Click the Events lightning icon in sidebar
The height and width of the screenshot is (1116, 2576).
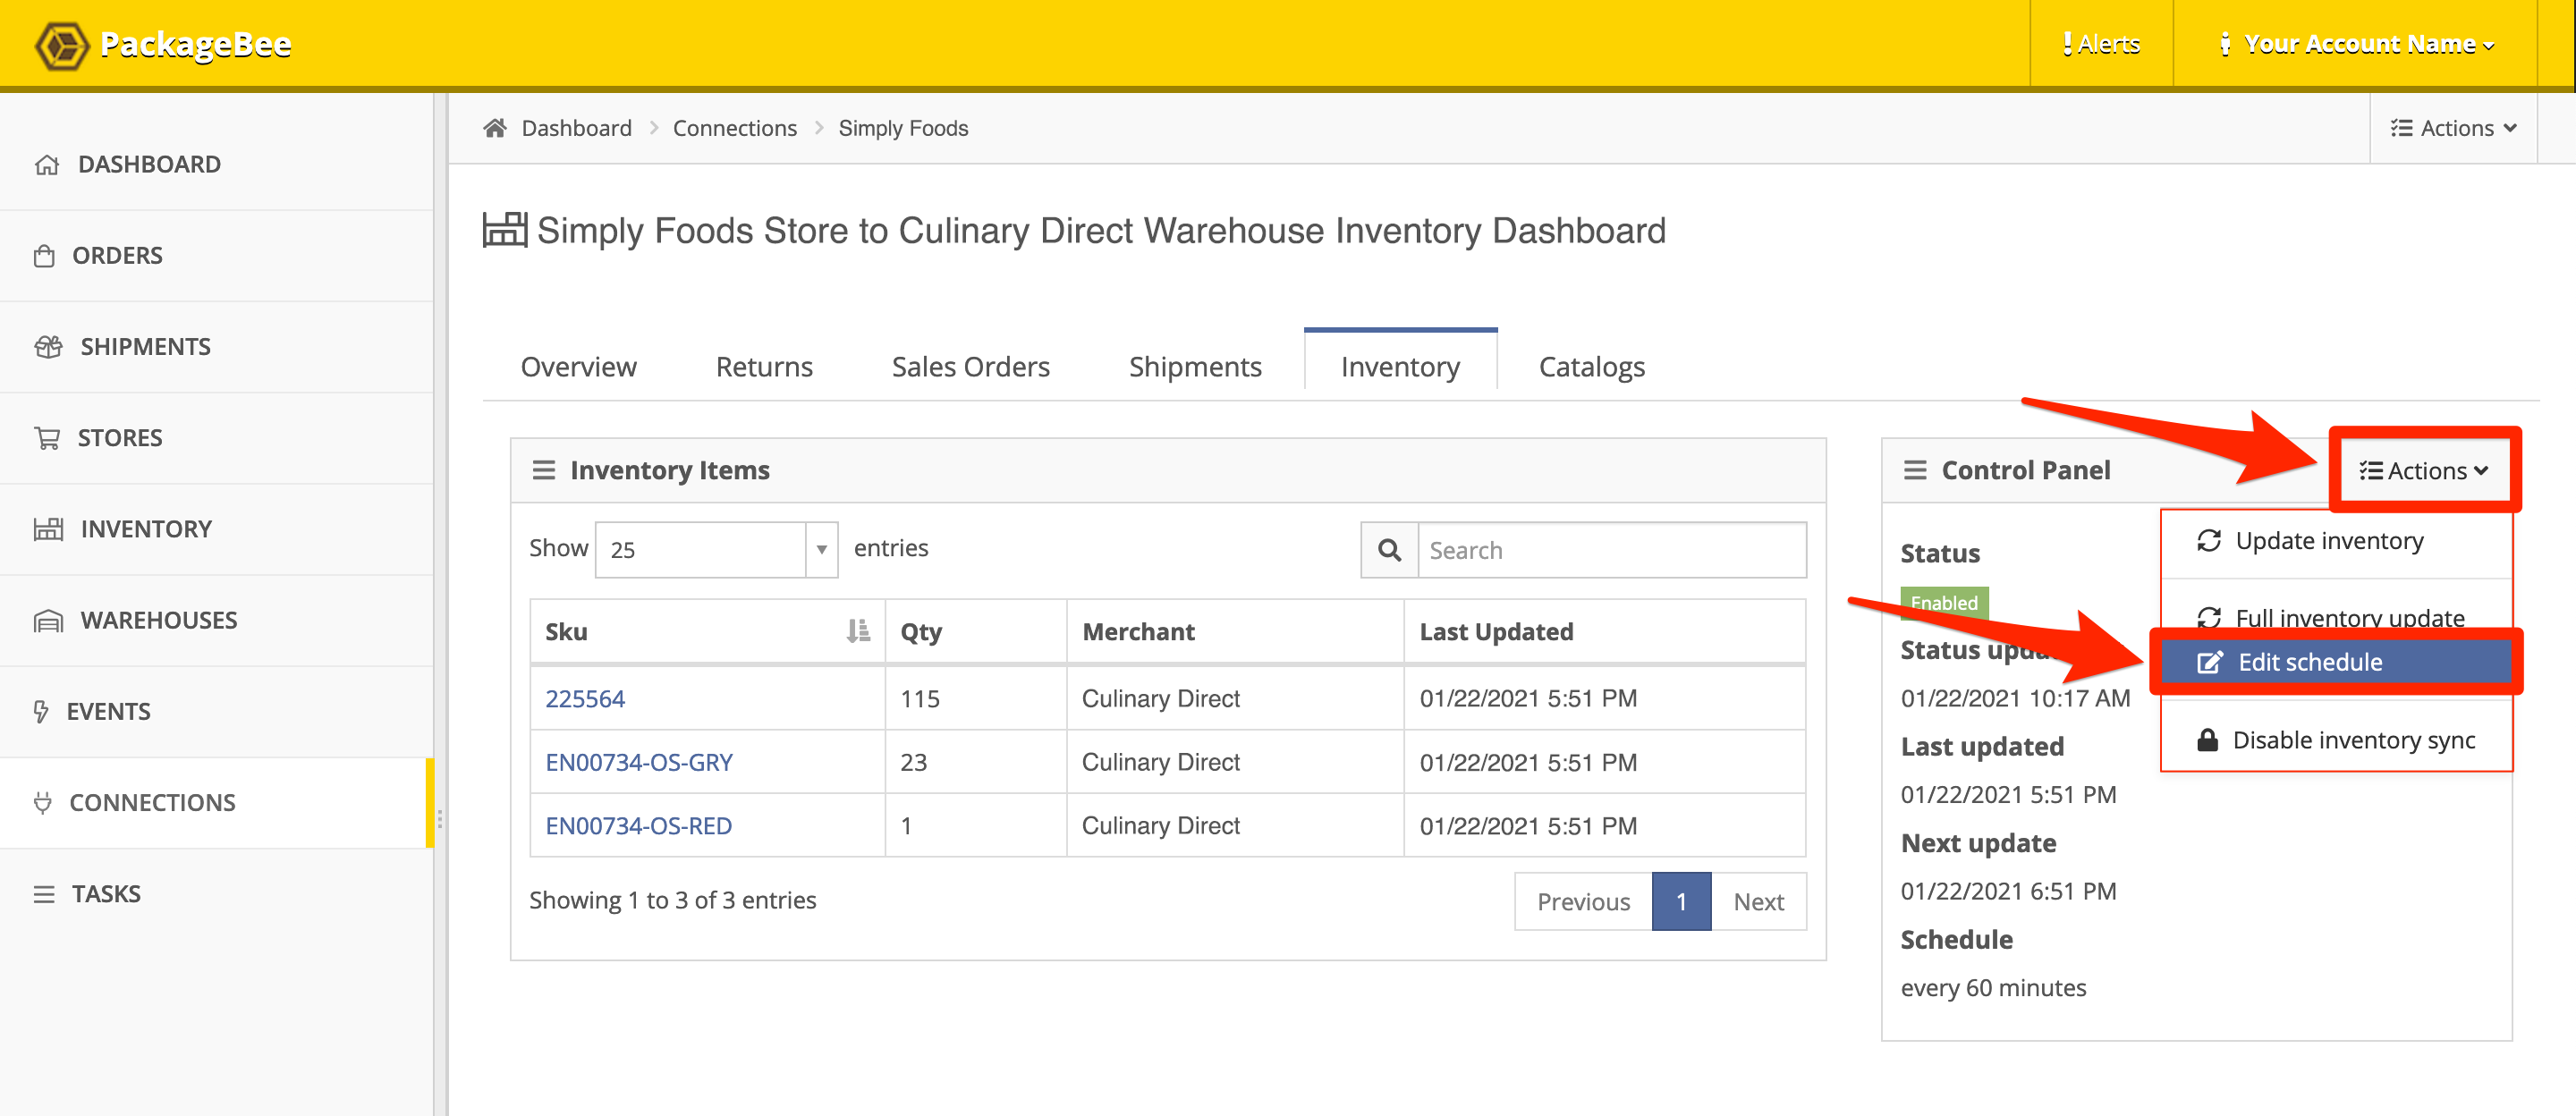[x=41, y=712]
